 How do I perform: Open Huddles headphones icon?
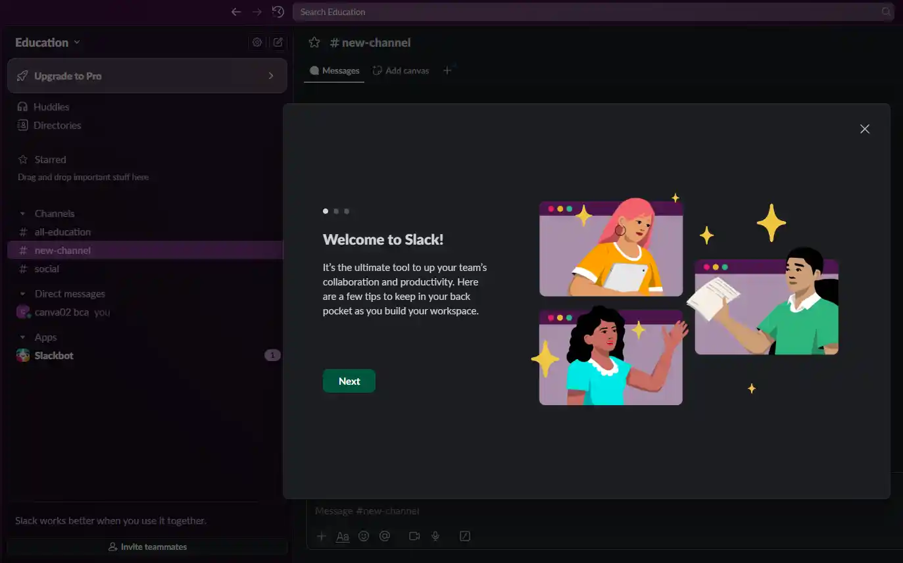[x=22, y=107]
